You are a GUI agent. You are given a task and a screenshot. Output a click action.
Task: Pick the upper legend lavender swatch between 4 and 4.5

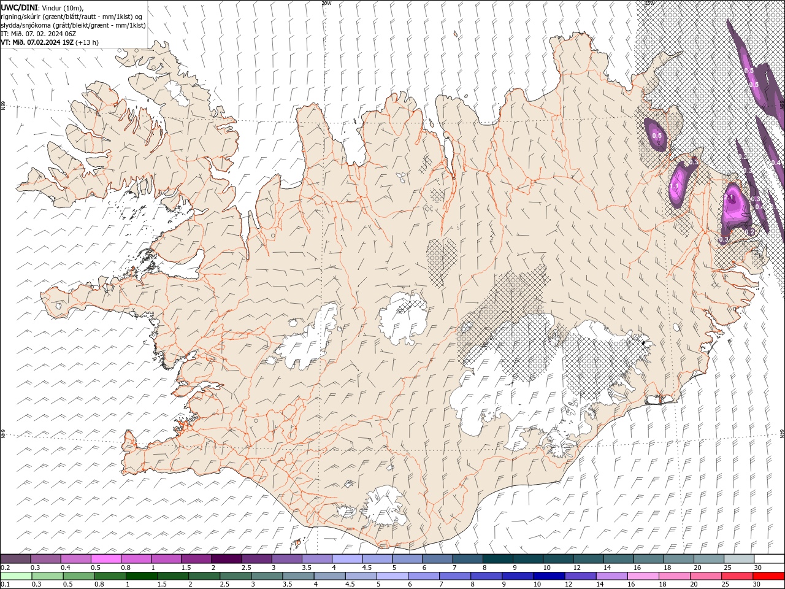pyautogui.click(x=348, y=559)
